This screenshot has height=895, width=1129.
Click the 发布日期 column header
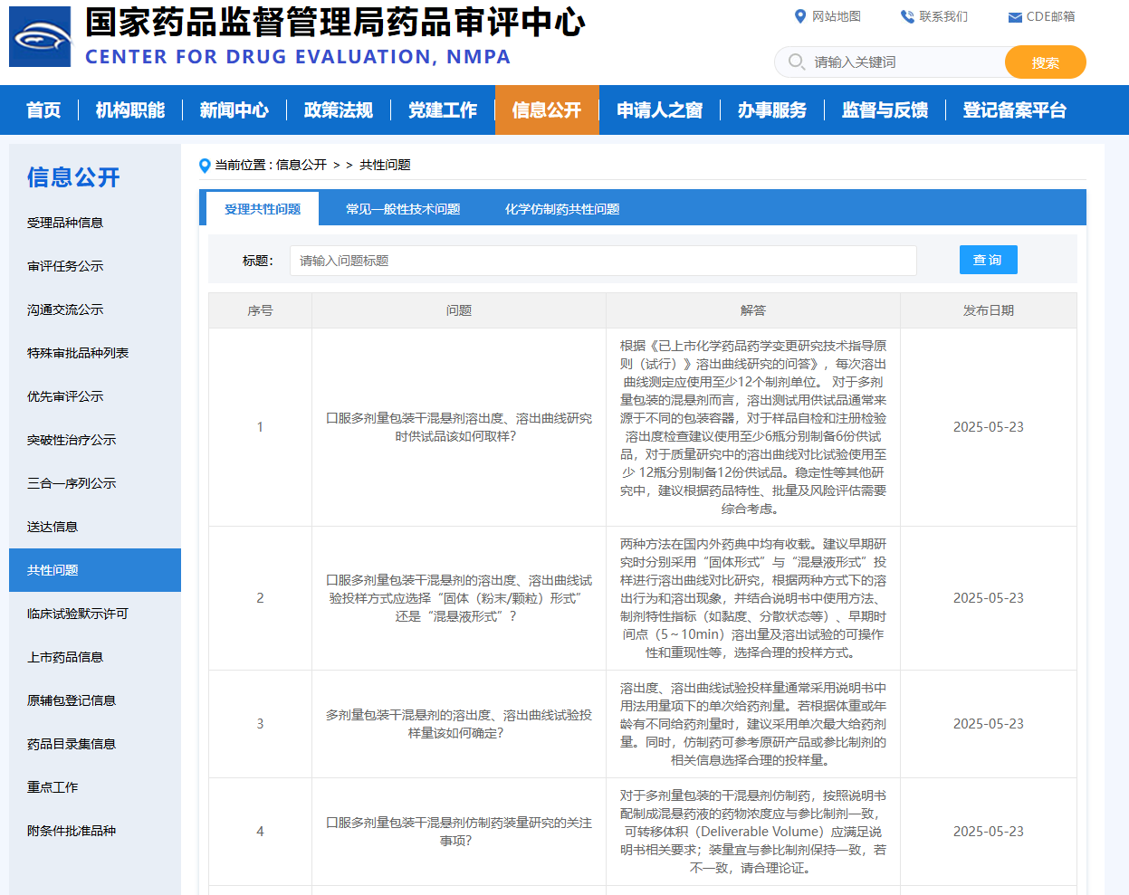click(989, 310)
